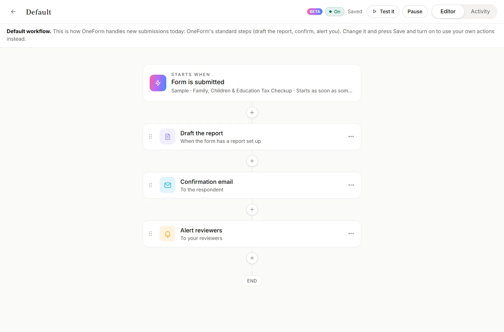Click the Test it button
Screen dimensions: 504x332
(383, 12)
